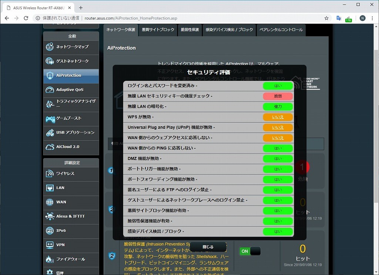Close the ASUS router browser tab
The image size is (379, 275).
[x=69, y=8]
